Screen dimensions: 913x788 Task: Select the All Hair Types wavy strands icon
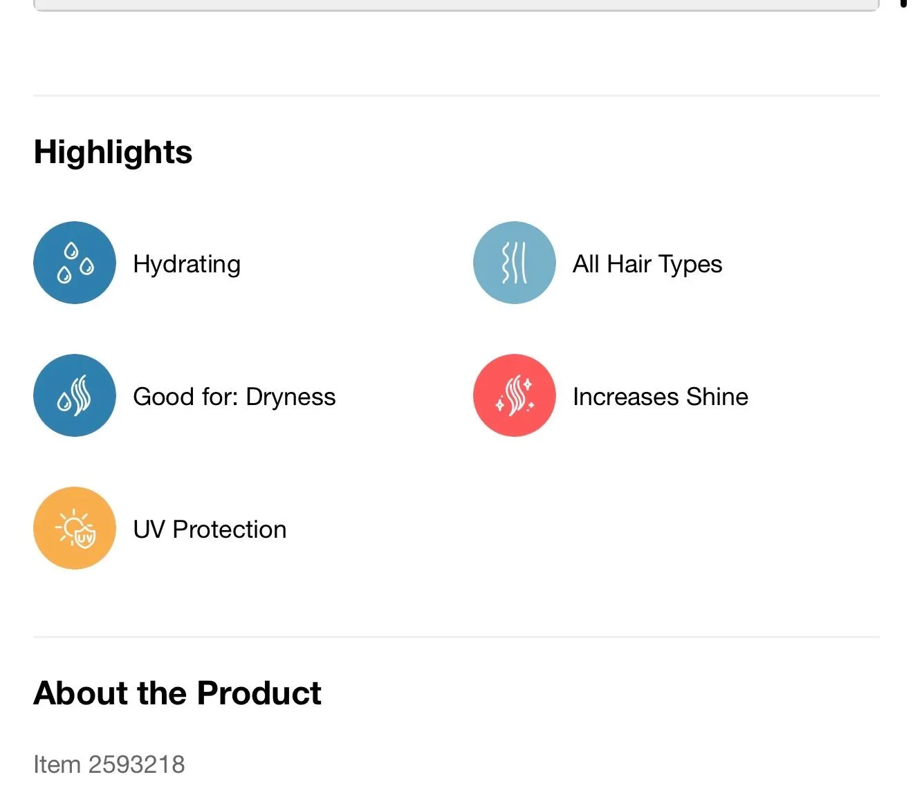coord(515,263)
